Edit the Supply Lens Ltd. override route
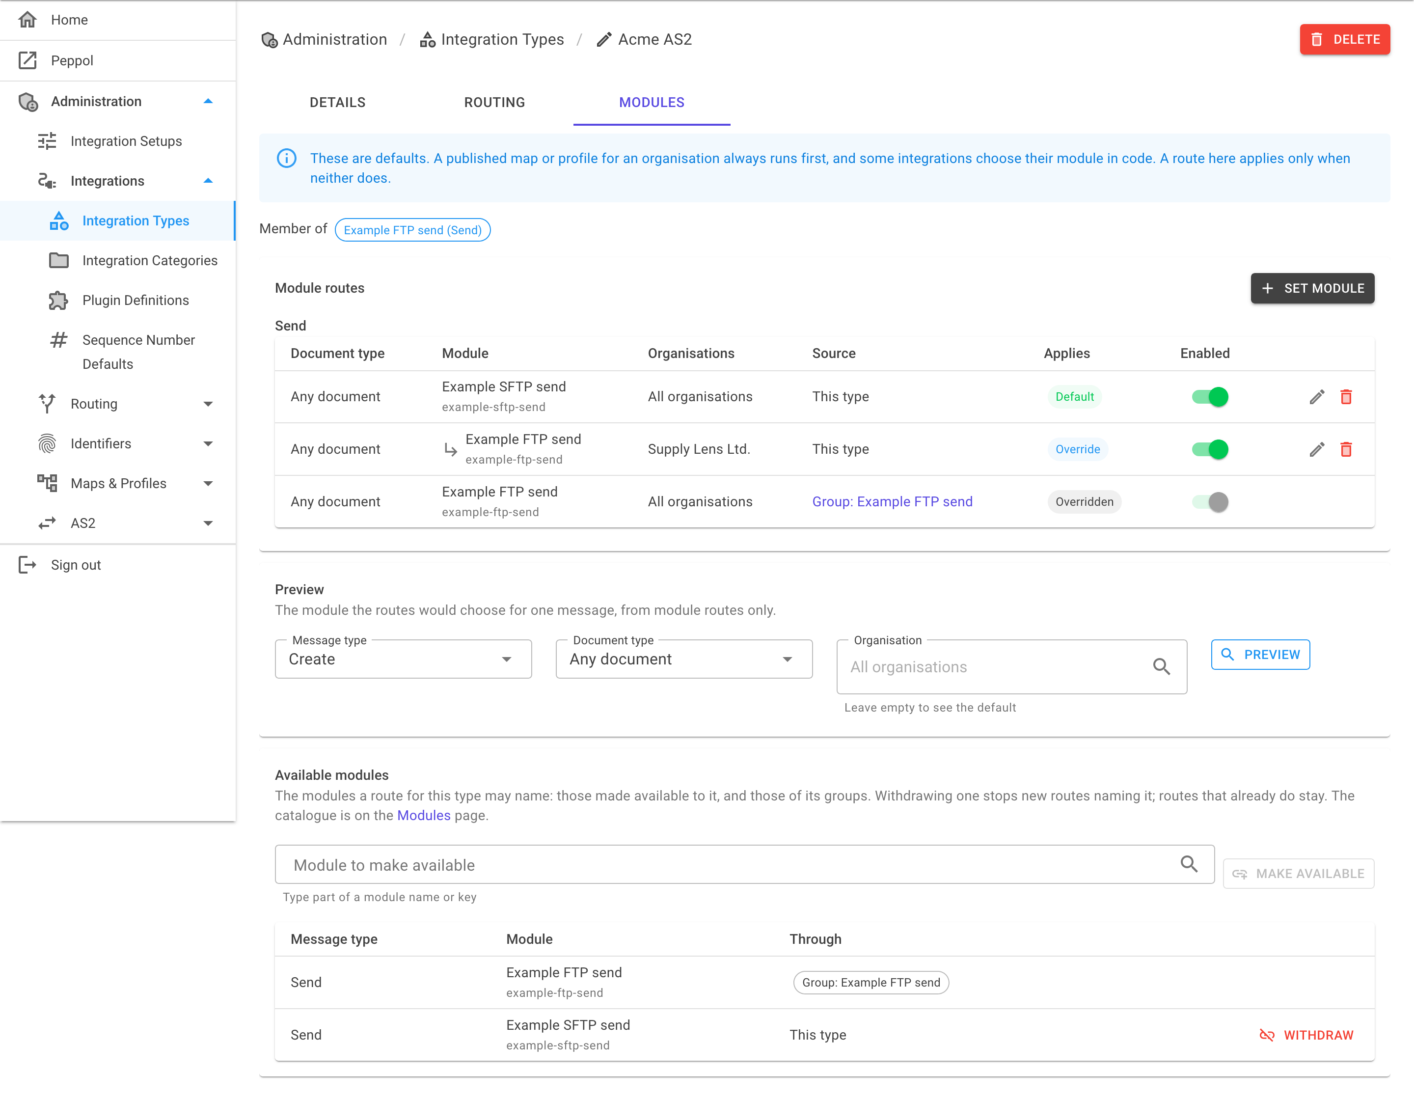The width and height of the screenshot is (1414, 1100). [1317, 449]
